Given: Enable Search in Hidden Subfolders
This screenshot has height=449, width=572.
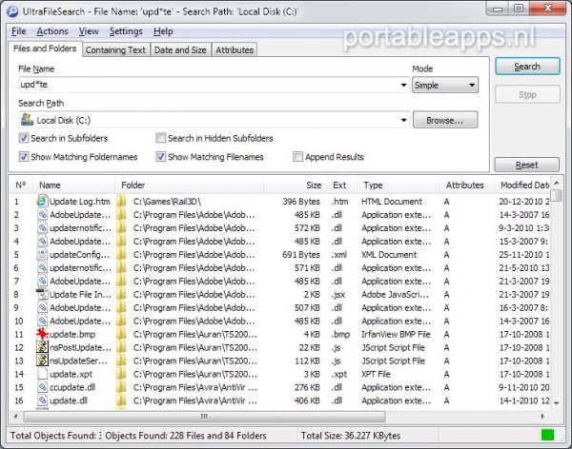Looking at the screenshot, I should pyautogui.click(x=160, y=139).
